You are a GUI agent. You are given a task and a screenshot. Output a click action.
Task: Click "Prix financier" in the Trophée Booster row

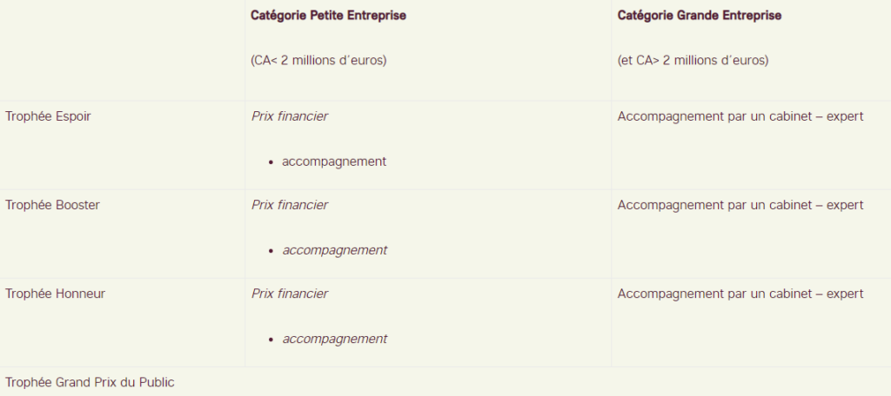point(290,205)
